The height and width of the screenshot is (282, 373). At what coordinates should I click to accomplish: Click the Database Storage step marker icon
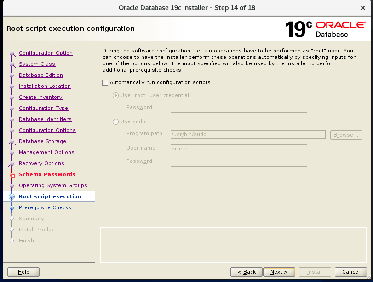tap(11, 142)
